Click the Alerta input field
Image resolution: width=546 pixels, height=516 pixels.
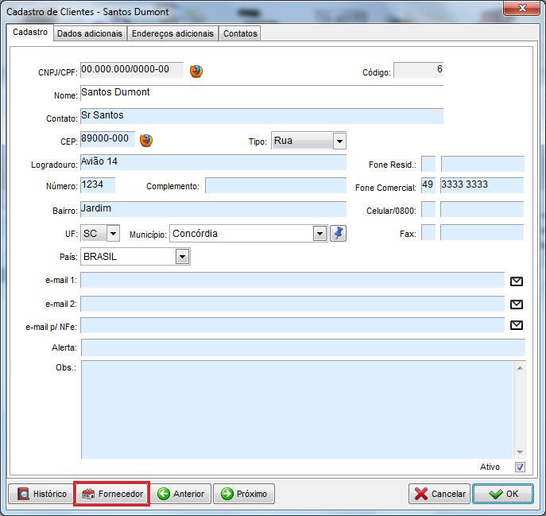(x=303, y=347)
